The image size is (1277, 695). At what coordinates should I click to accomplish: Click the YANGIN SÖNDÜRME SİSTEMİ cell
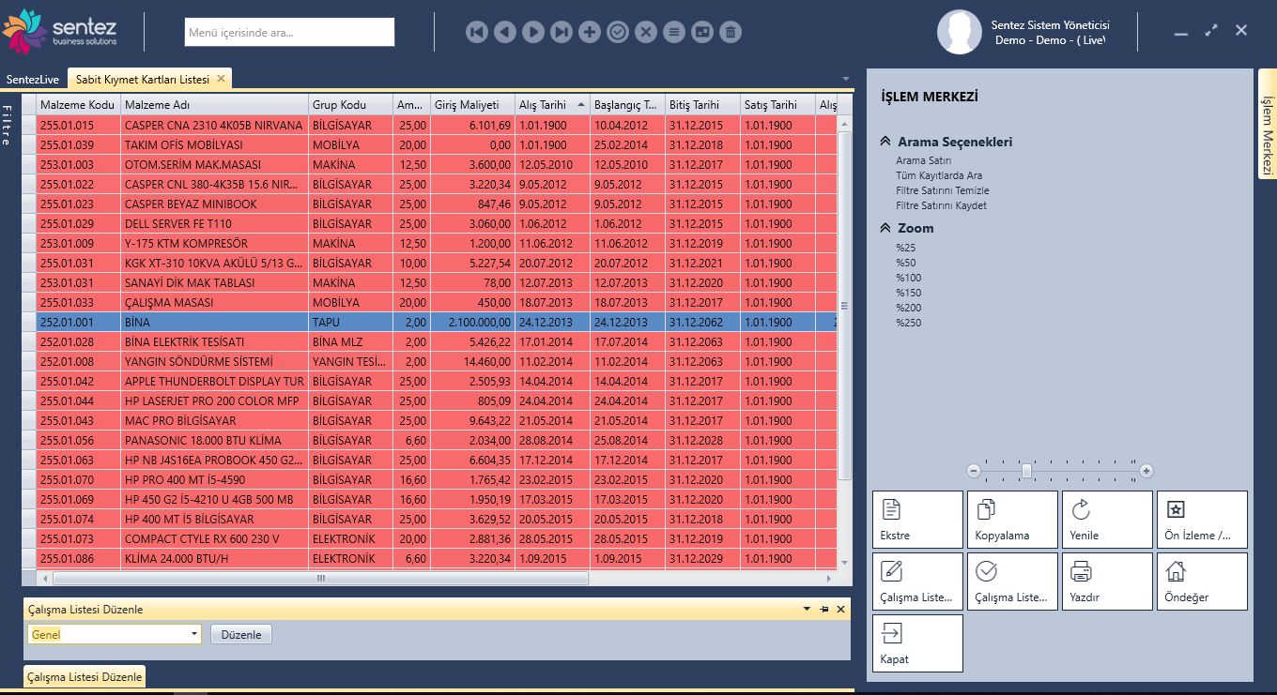tap(215, 361)
